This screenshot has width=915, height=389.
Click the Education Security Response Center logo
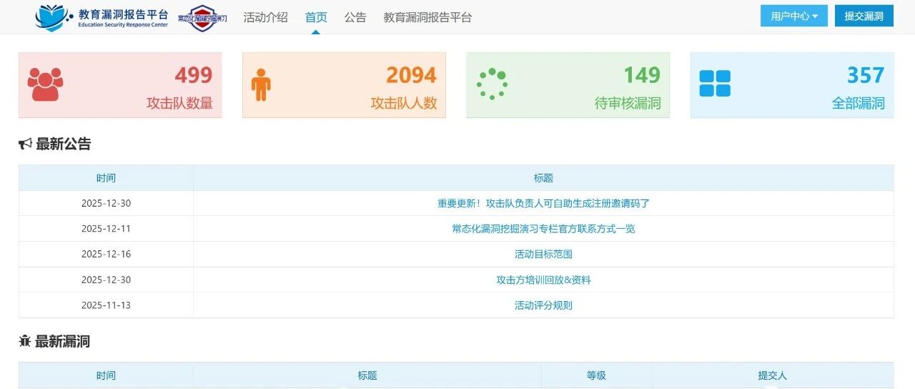coord(102,17)
